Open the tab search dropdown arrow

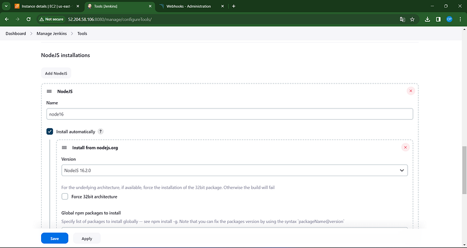tap(6, 6)
